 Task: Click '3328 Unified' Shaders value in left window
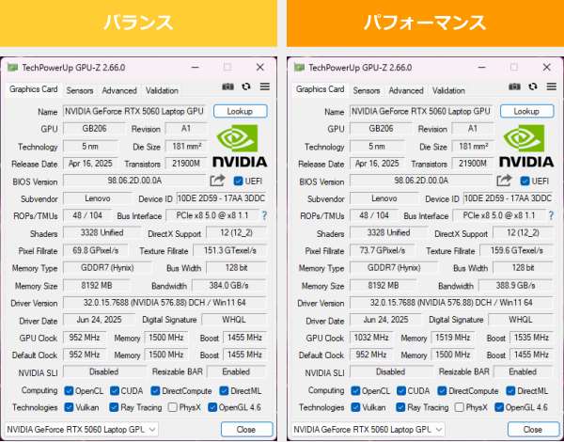[102, 233]
